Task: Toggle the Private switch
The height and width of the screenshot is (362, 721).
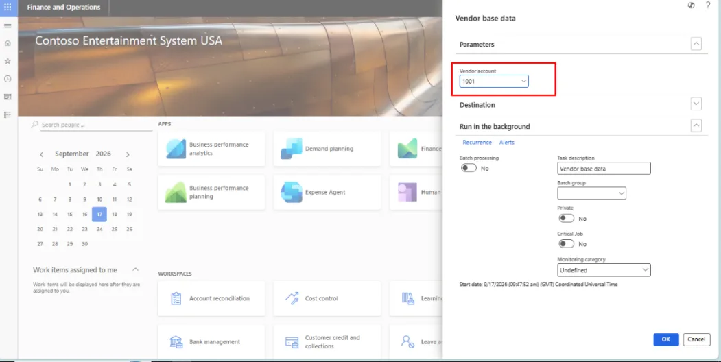Action: (567, 218)
